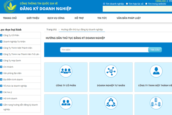Open Công Ty Hợp Danh sidebar link
The height and width of the screenshot is (115, 172).
click(12, 60)
